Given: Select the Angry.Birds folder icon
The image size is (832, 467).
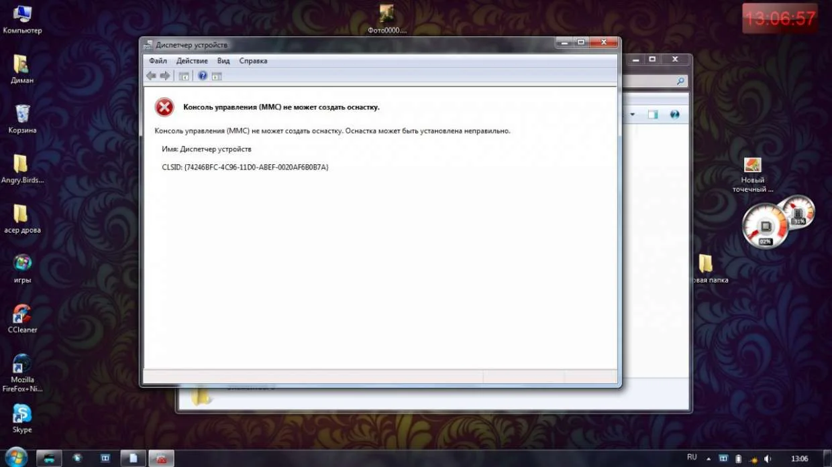Looking at the screenshot, I should (x=21, y=168).
